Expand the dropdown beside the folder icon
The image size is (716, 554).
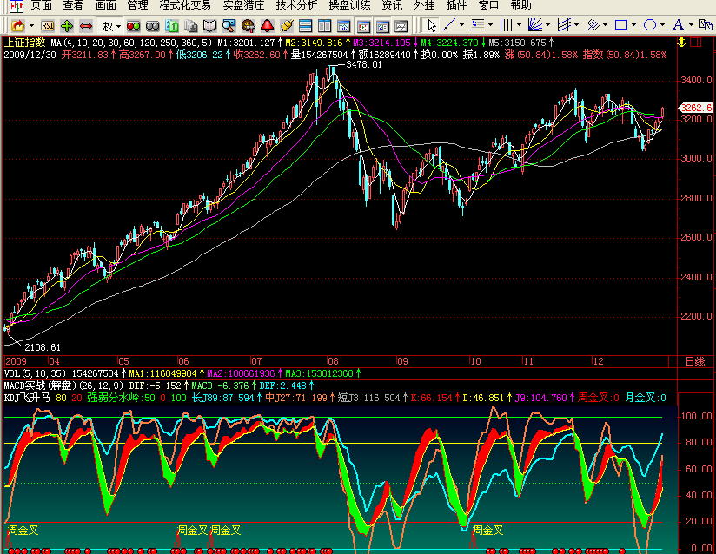pos(31,26)
